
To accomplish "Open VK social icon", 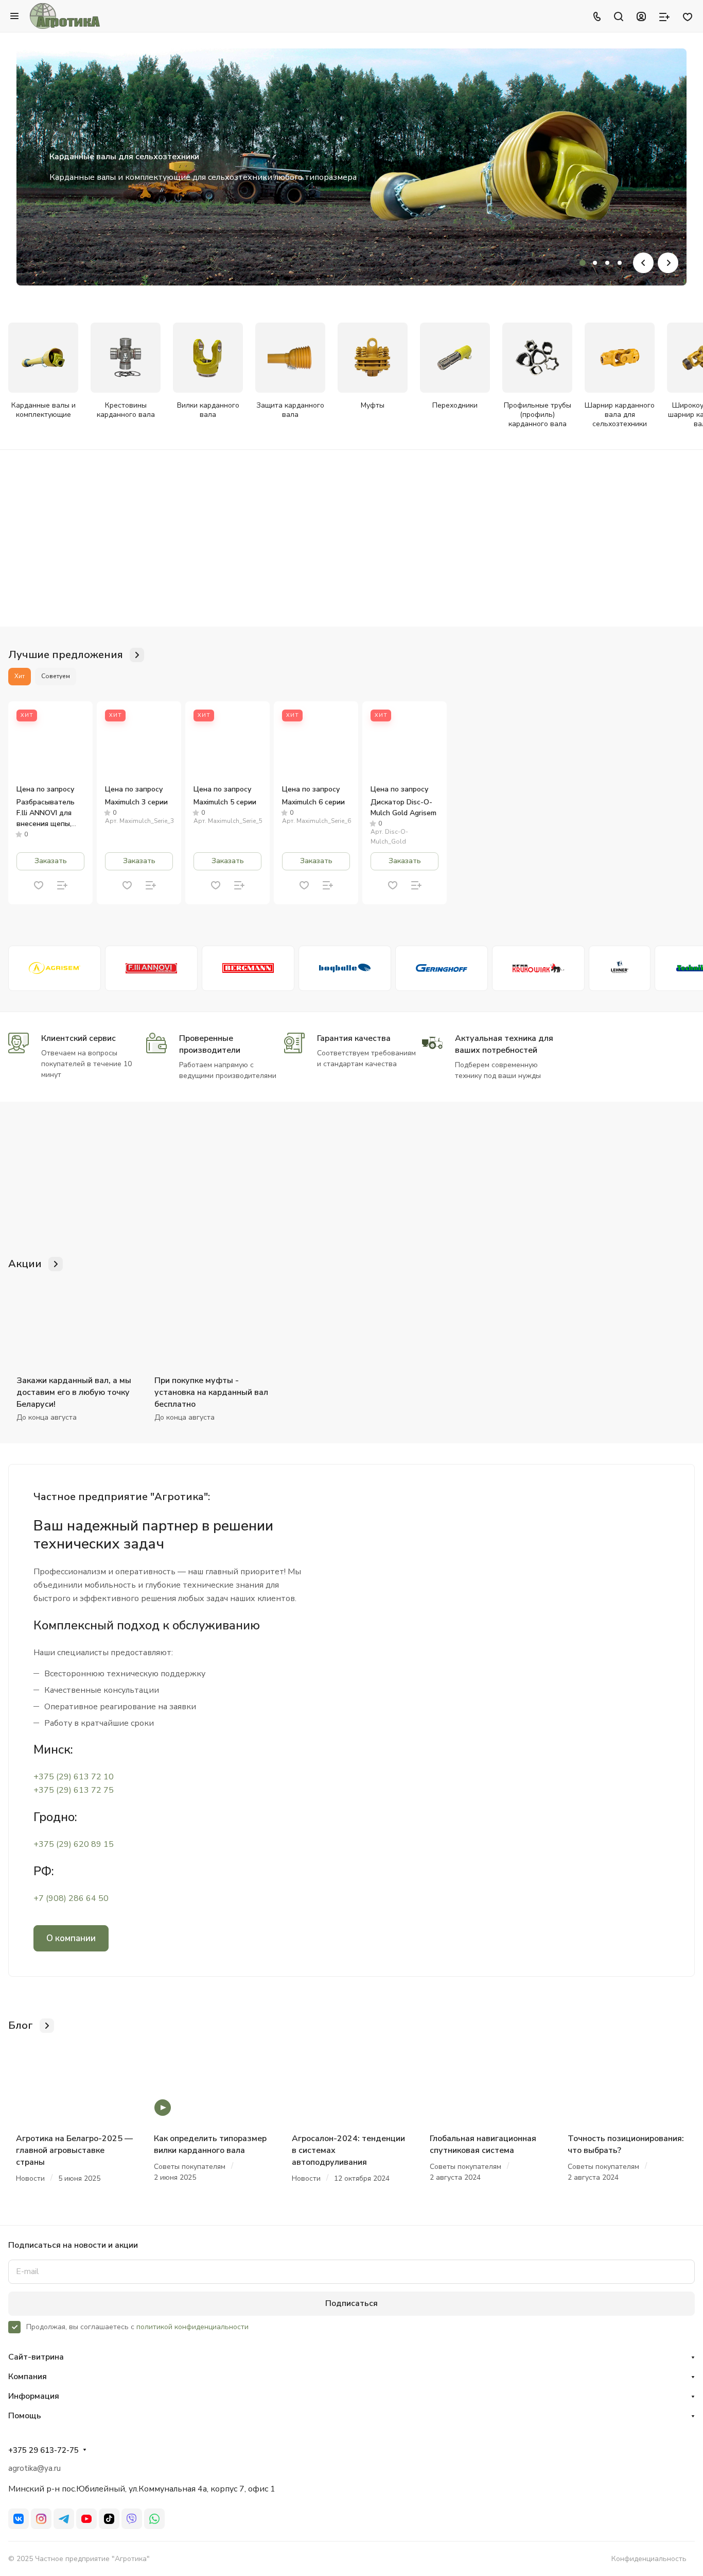I will pyautogui.click(x=18, y=2519).
